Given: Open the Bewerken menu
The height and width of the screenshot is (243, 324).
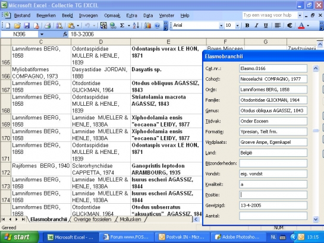Looking at the screenshot, I should (46, 15).
